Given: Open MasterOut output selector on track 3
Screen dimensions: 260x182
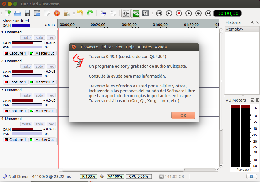Looking at the screenshot, I should click(x=43, y=111).
